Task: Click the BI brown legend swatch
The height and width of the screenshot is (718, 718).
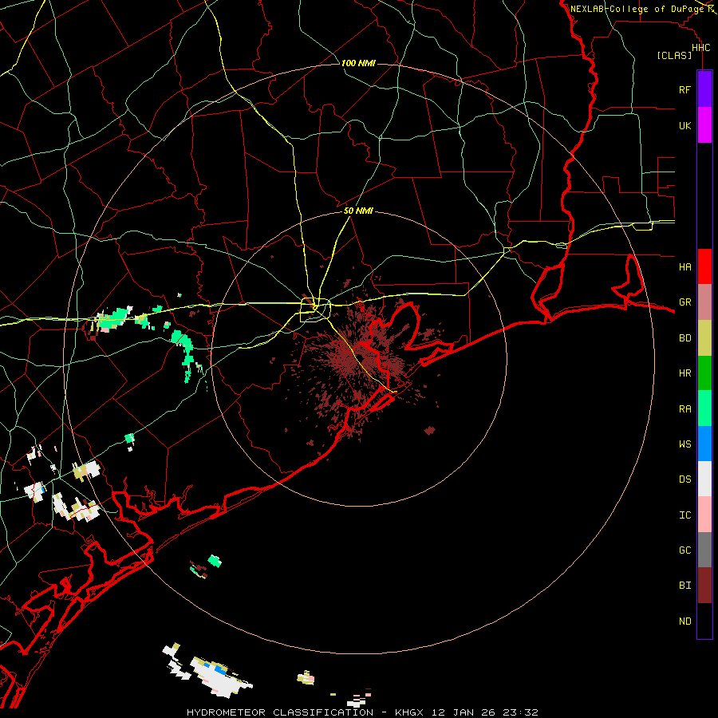Action: click(x=704, y=586)
